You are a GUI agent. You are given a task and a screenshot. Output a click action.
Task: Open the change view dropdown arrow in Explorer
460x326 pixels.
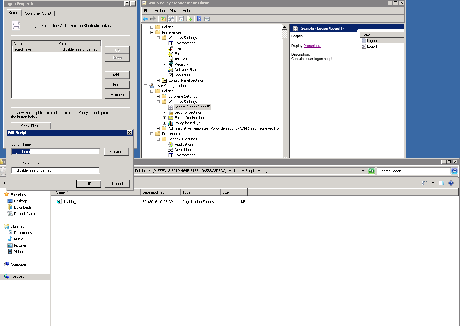tap(433, 183)
